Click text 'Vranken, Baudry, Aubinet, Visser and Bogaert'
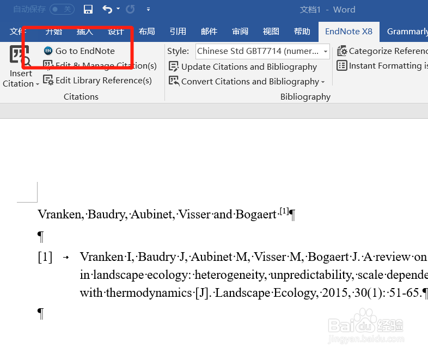The image size is (428, 354). click(x=157, y=215)
